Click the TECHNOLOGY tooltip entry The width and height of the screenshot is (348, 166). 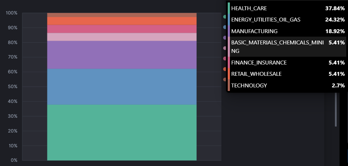point(249,85)
